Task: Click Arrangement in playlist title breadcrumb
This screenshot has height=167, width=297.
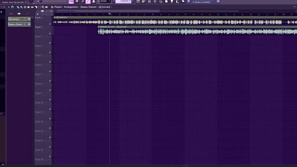Action: point(71,7)
